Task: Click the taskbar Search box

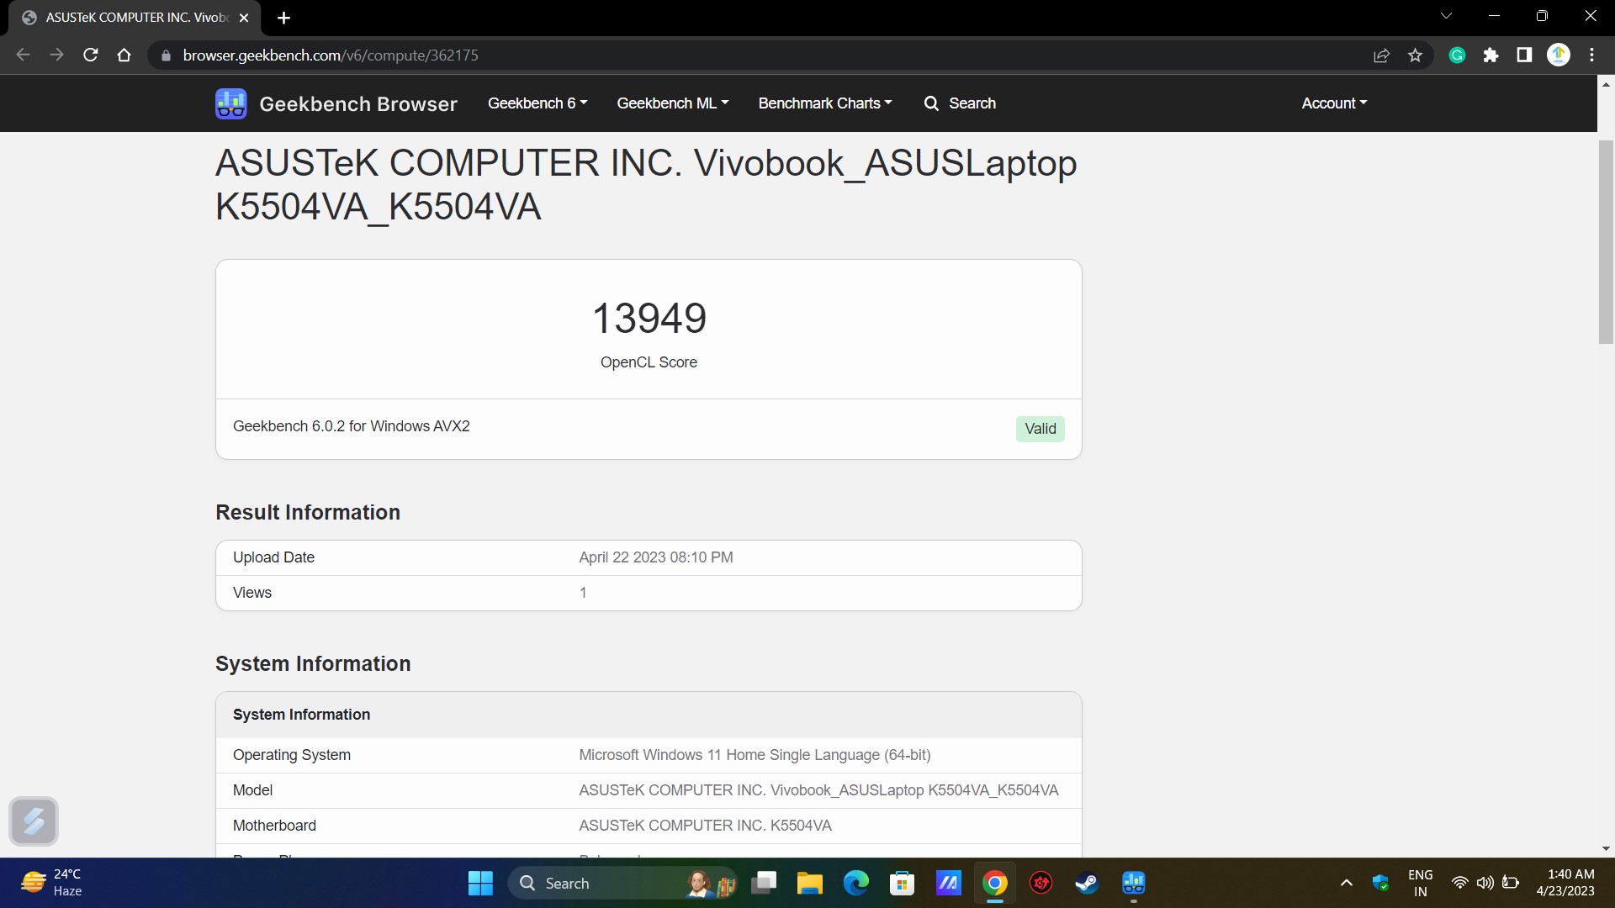Action: (622, 883)
